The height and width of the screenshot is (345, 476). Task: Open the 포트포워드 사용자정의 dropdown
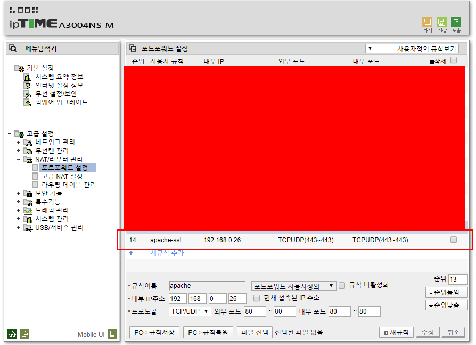(x=293, y=286)
